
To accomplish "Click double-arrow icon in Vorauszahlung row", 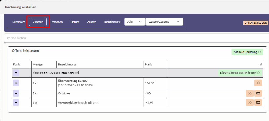I will point(250,102).
